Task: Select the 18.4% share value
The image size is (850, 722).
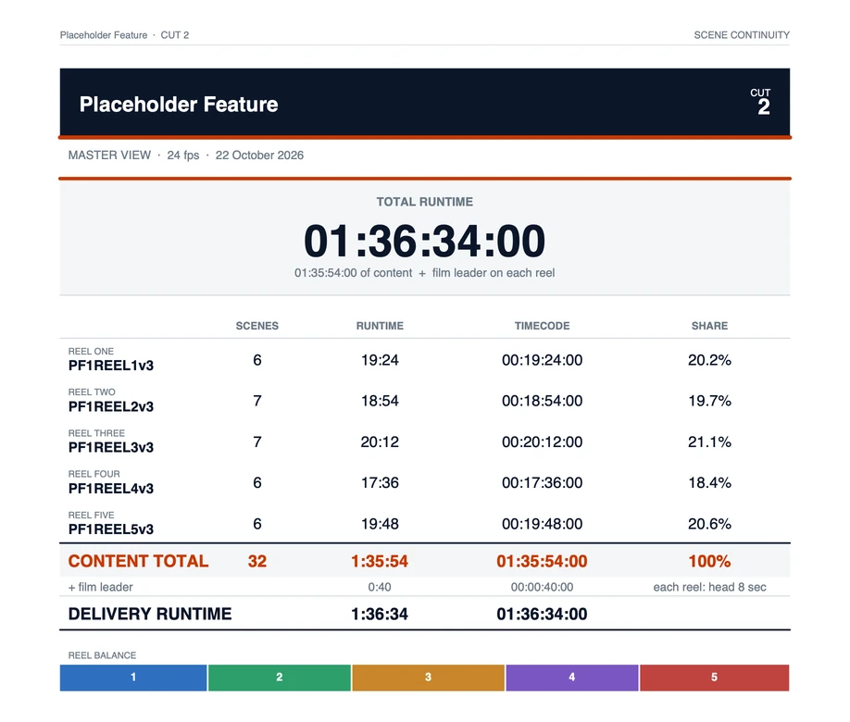Action: tap(709, 483)
